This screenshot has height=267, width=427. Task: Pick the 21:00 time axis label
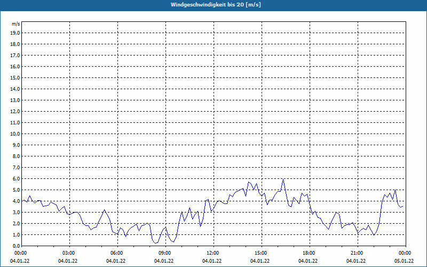click(357, 253)
